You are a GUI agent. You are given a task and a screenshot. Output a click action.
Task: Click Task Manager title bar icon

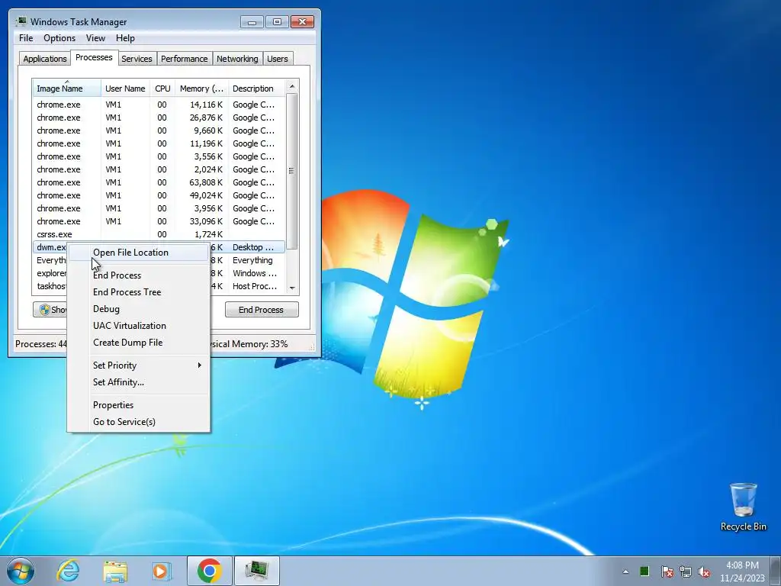coord(21,22)
